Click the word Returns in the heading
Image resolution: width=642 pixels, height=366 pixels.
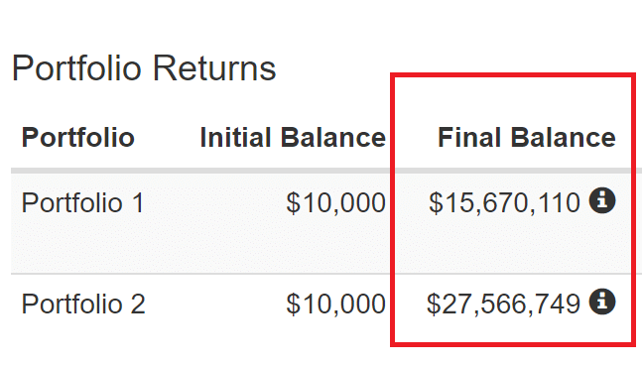pos(214,68)
